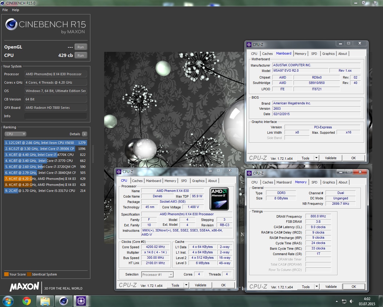Select SPD tab in CPU-Z Mainboard window
Viewport: 383px width, 307px height.
tap(314, 54)
